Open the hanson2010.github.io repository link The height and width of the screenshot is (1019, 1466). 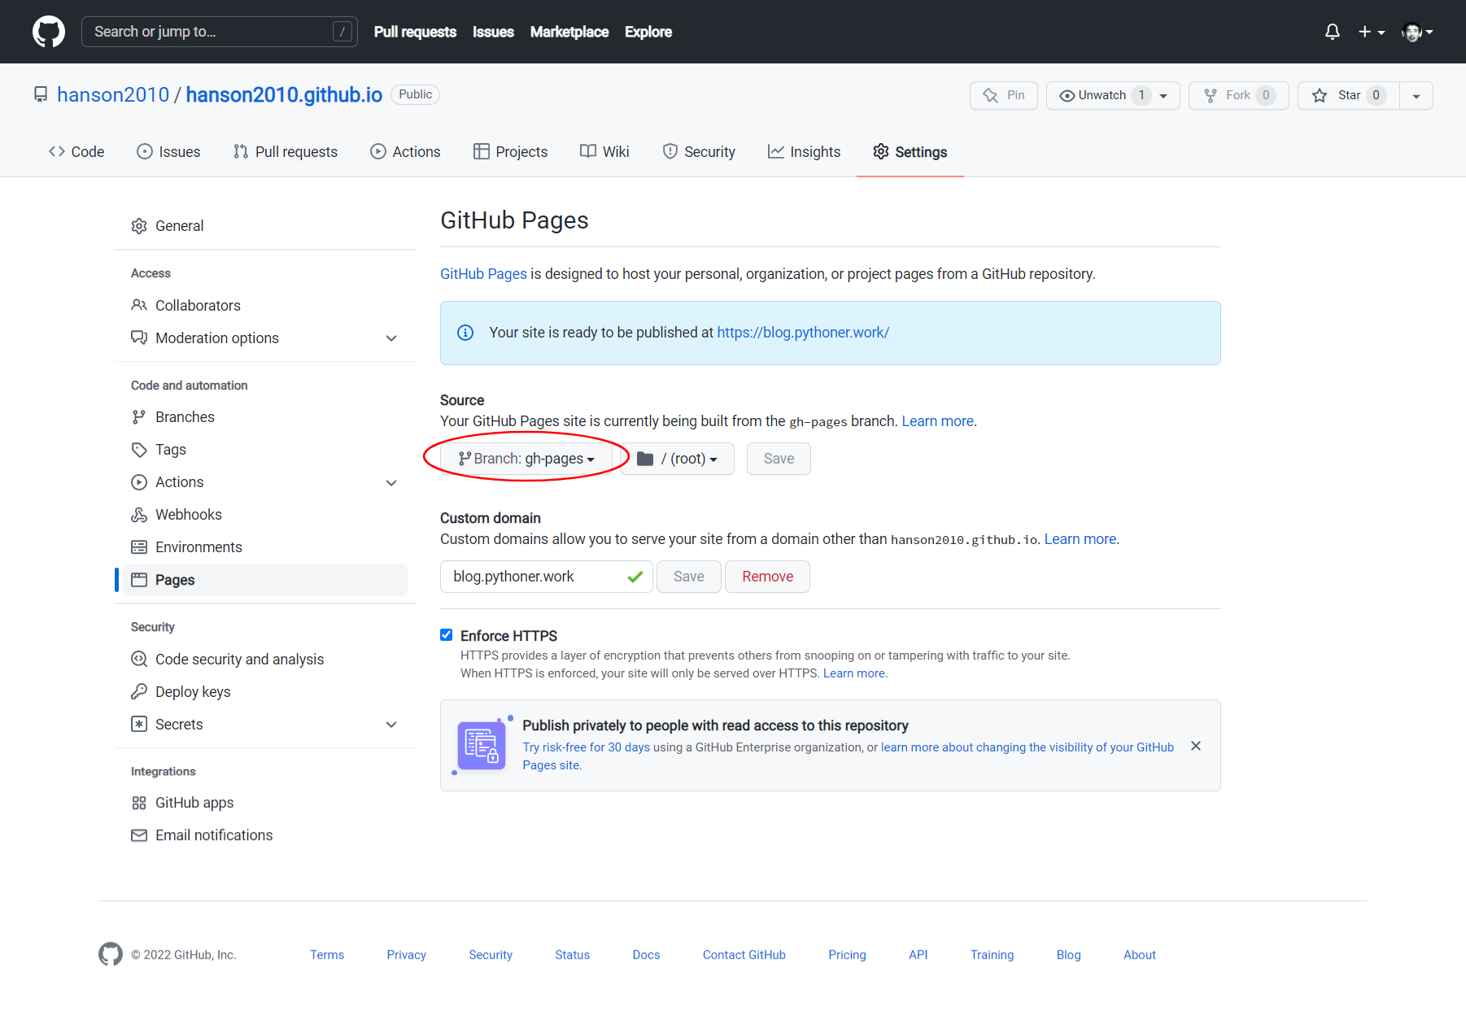pyautogui.click(x=284, y=95)
